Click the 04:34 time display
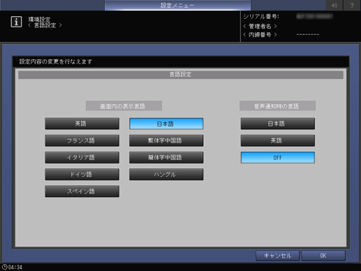 (15, 267)
